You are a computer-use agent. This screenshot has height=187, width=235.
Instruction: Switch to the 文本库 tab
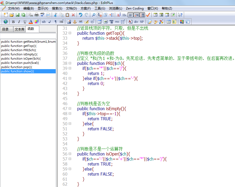point(19,29)
